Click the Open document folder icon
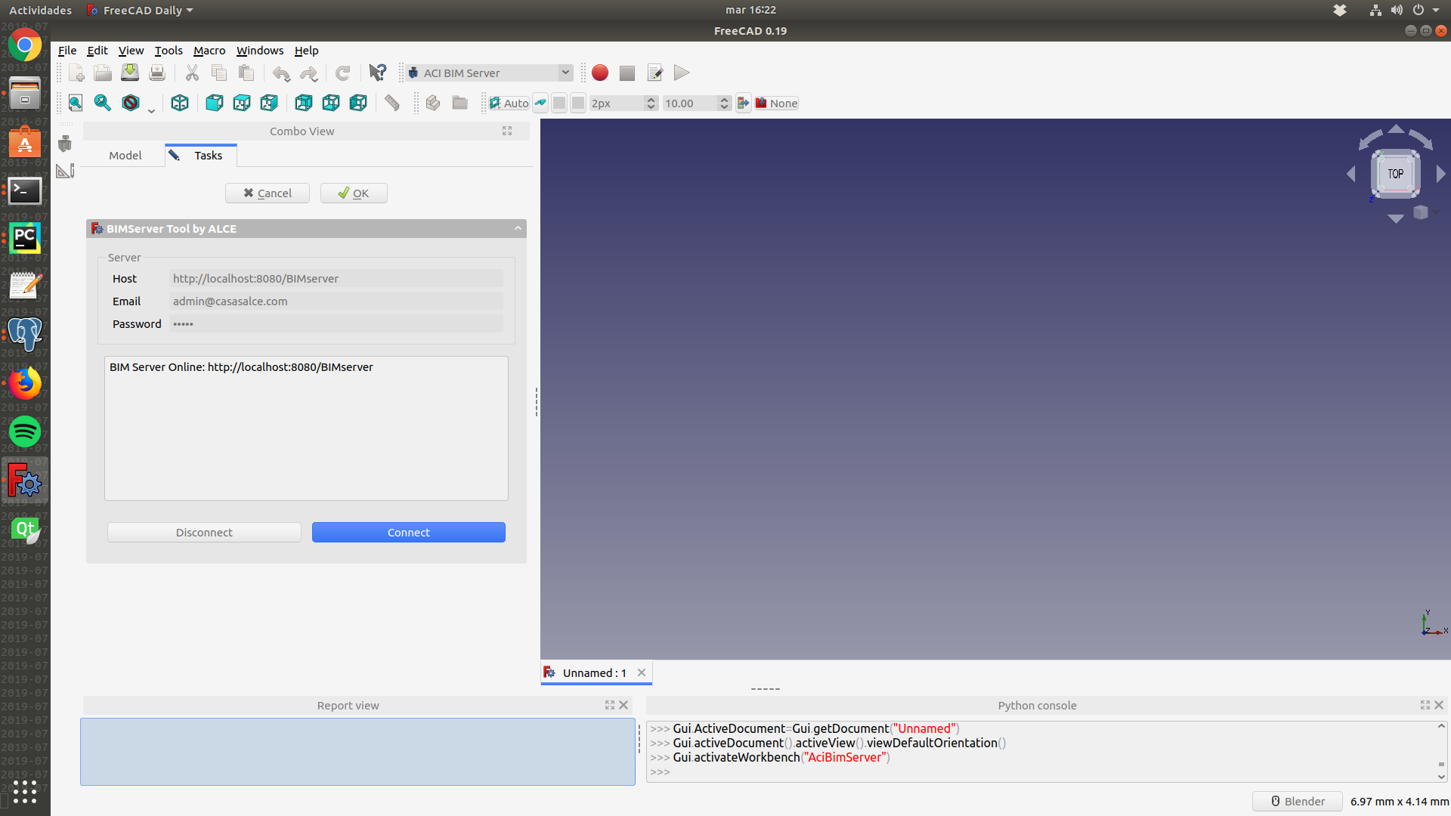1451x816 pixels. coord(103,73)
